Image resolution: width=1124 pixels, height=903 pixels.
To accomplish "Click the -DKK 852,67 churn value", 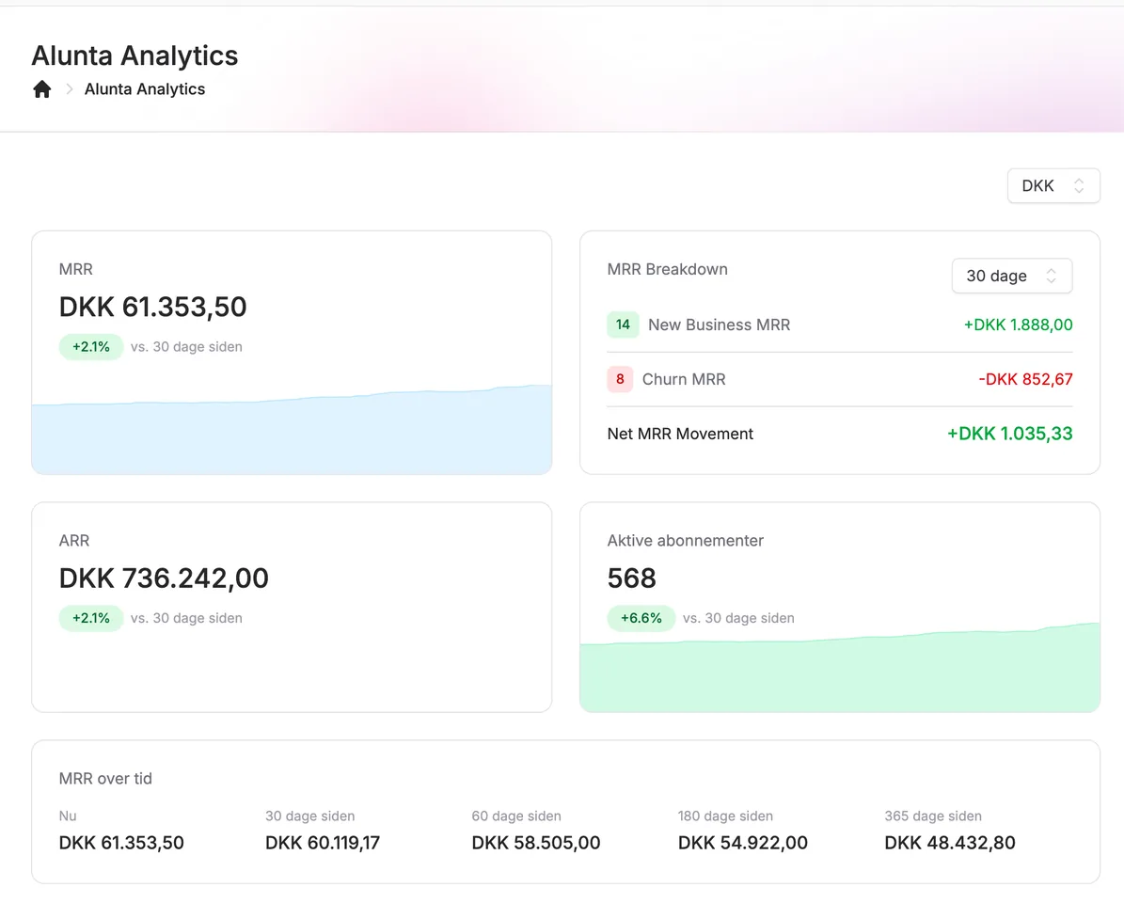I will pos(1026,379).
